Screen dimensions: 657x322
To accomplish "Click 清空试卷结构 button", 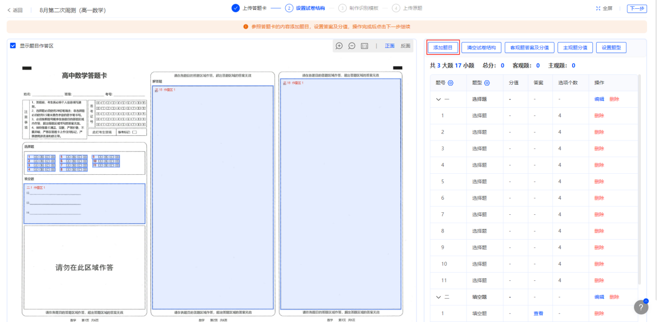I will tap(482, 47).
